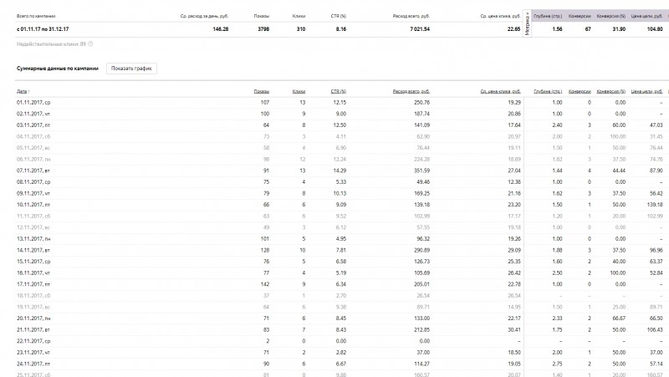This screenshot has width=669, height=377.
Task: Click help icon beside Недействительные клики
Action: pos(90,44)
